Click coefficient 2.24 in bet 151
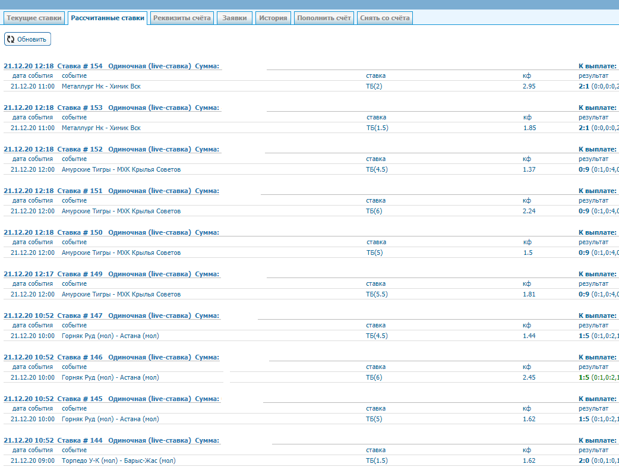The image size is (619, 470). 530,211
